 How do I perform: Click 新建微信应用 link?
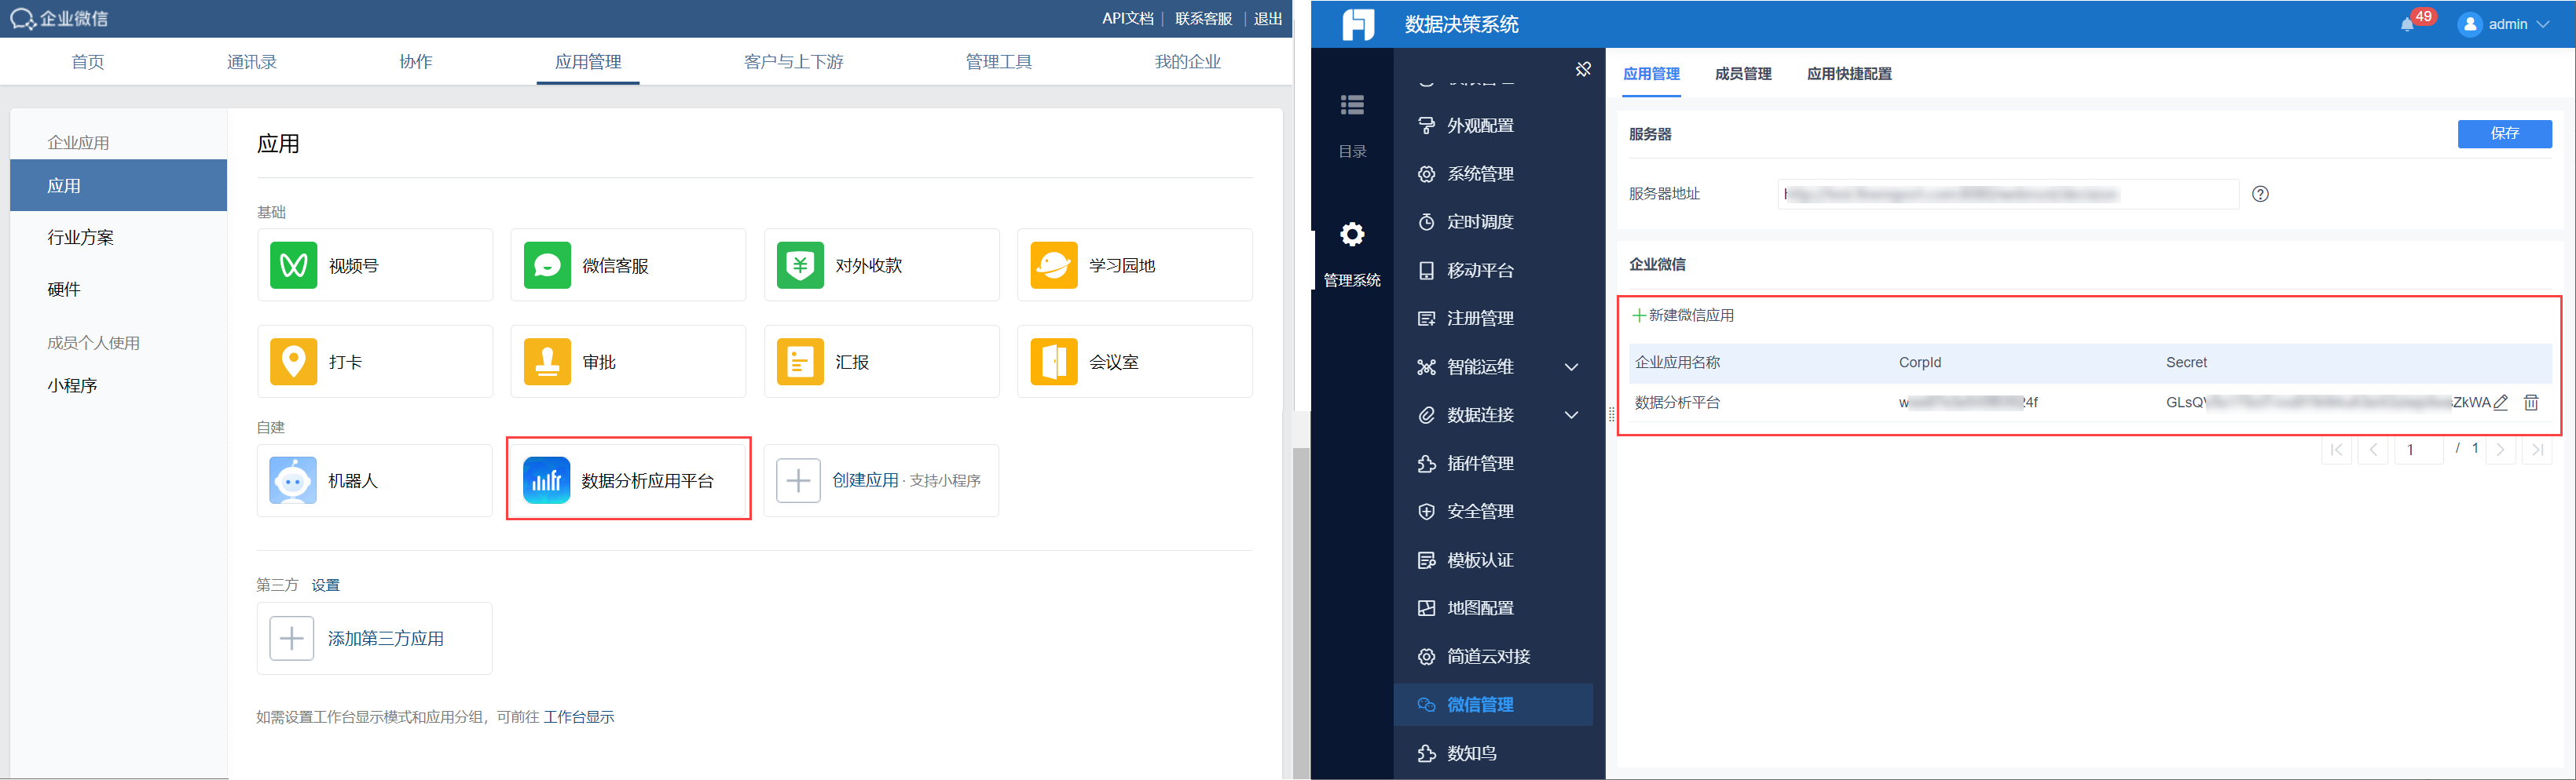point(1683,315)
